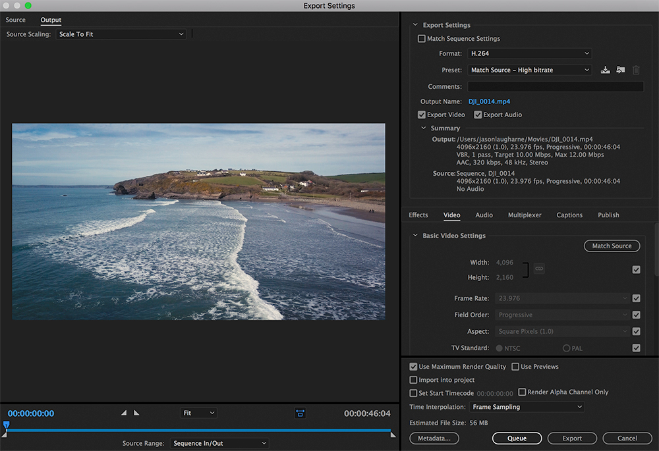Switch to the Source tab
659x451 pixels.
pyautogui.click(x=16, y=20)
